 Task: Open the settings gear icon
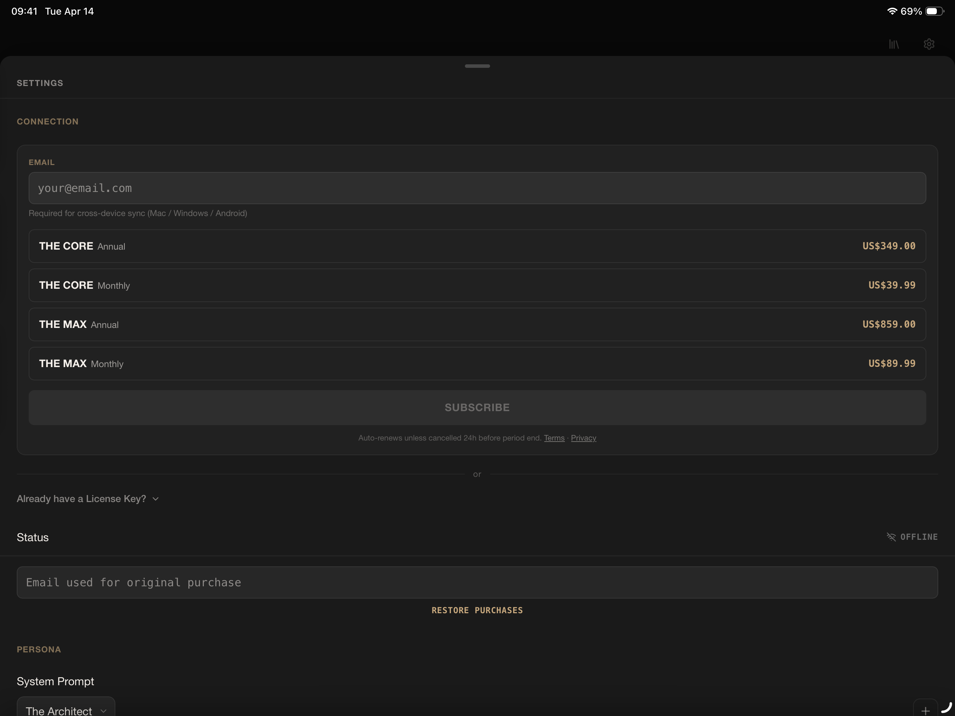coord(929,44)
